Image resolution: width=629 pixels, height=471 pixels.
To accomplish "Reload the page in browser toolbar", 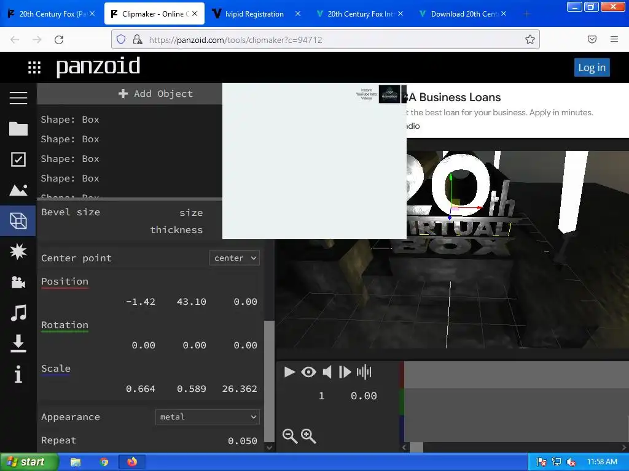I will click(59, 40).
